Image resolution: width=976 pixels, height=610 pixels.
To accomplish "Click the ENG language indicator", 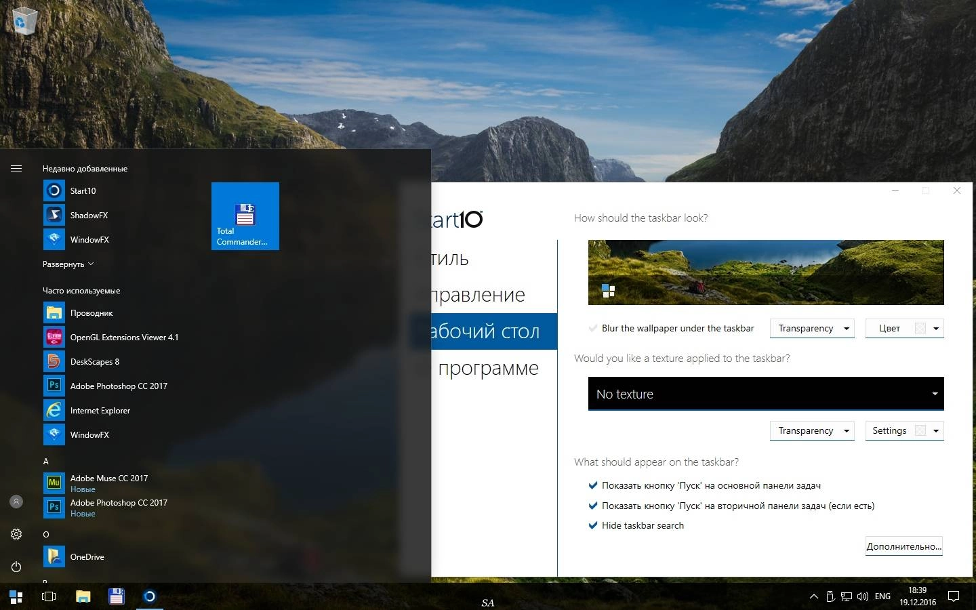I will tap(882, 596).
